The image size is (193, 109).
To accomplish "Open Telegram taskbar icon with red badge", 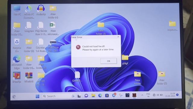I will pyautogui.click(x=114, y=95).
